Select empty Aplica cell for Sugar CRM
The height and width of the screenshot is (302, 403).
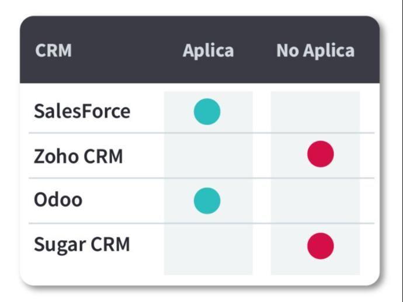pos(208,245)
